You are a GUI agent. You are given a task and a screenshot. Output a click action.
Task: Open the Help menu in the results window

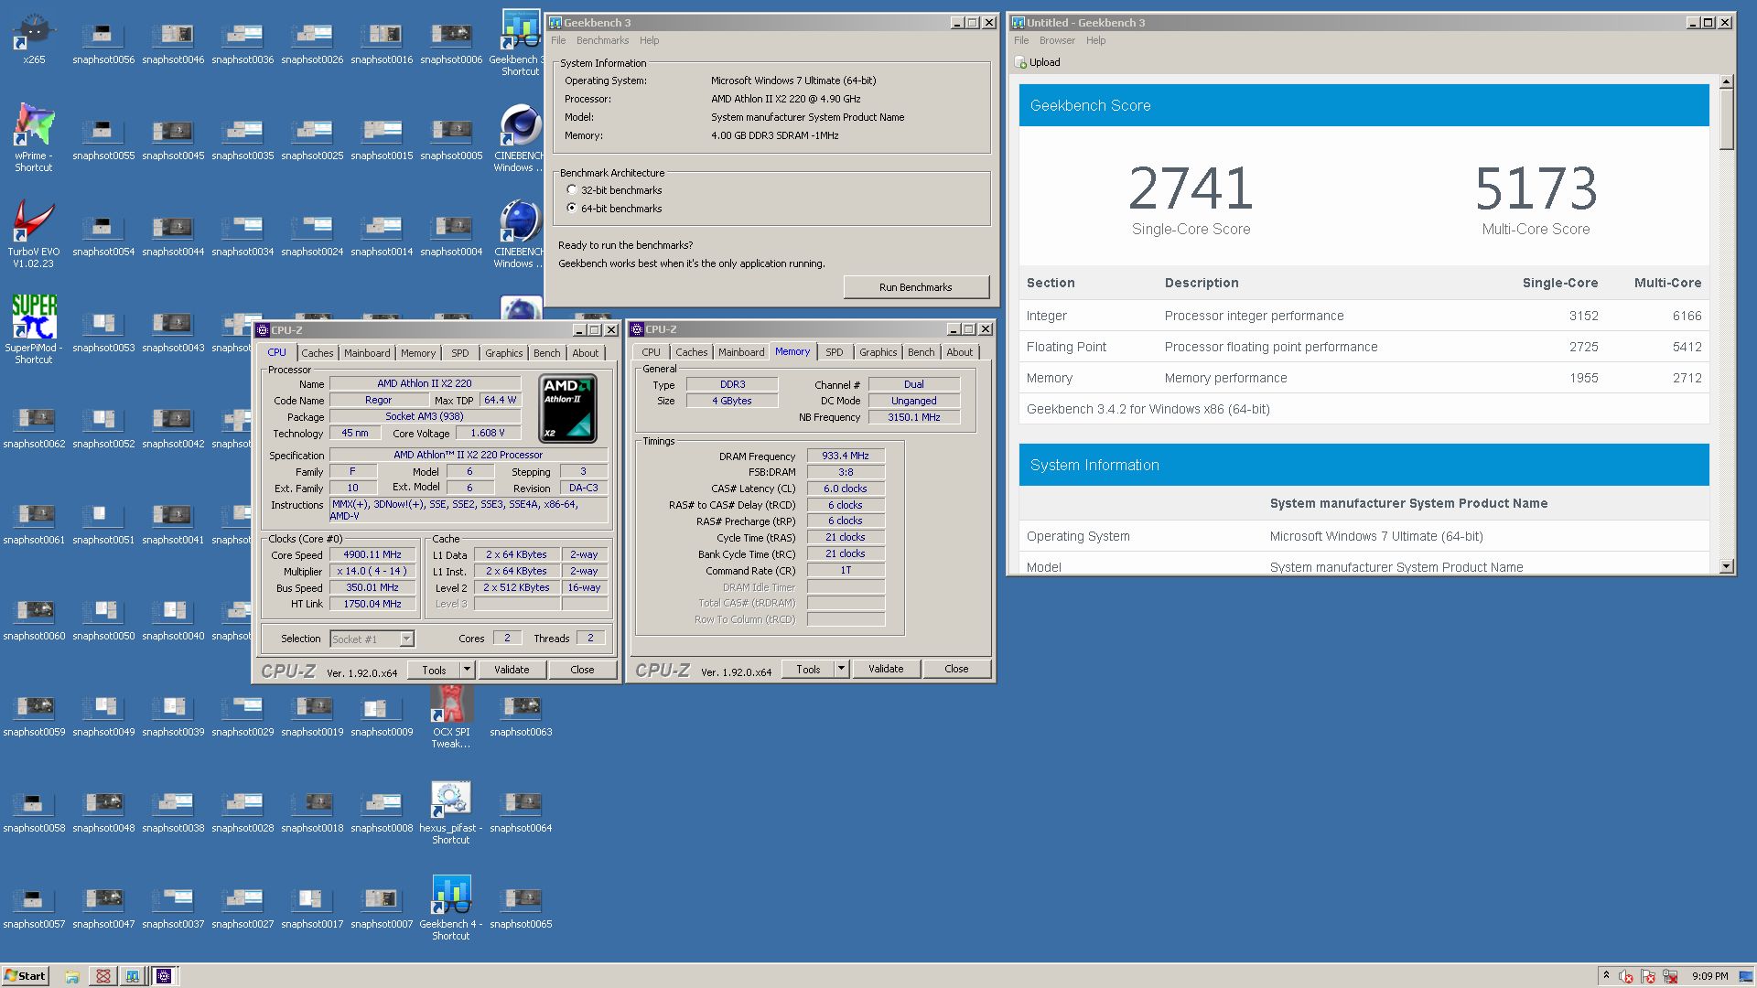pyautogui.click(x=1095, y=40)
